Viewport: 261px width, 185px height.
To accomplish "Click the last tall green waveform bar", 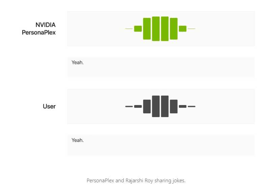I will [x=174, y=29].
